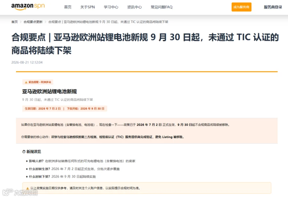Screen dimensions: 288x198
Task: Click the 服务商登录 link
Action: [x=273, y=7]
